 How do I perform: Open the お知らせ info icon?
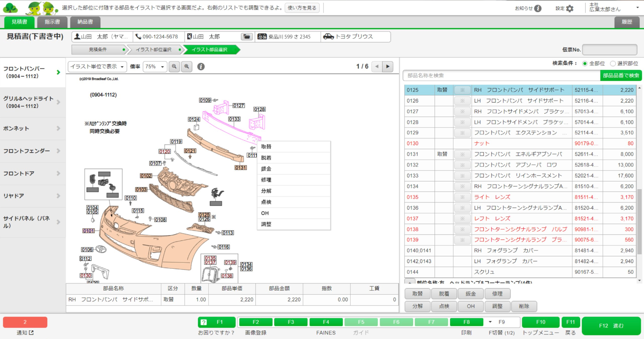pos(538,8)
